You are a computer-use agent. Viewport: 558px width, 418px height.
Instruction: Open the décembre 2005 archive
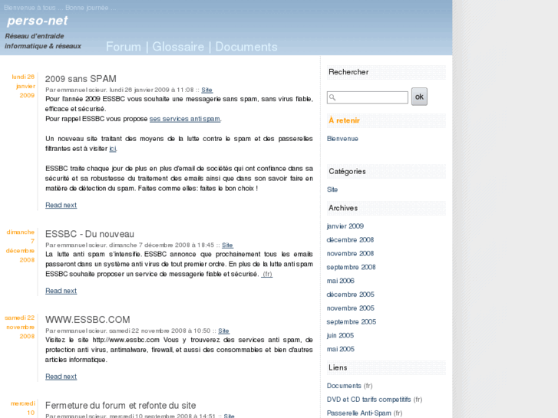351,295
